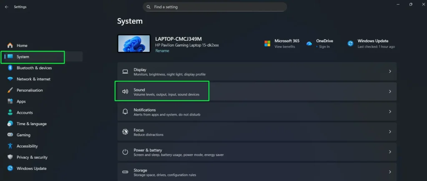This screenshot has width=427, height=181.
Task: Restore down the Settings window
Action: (411, 4)
